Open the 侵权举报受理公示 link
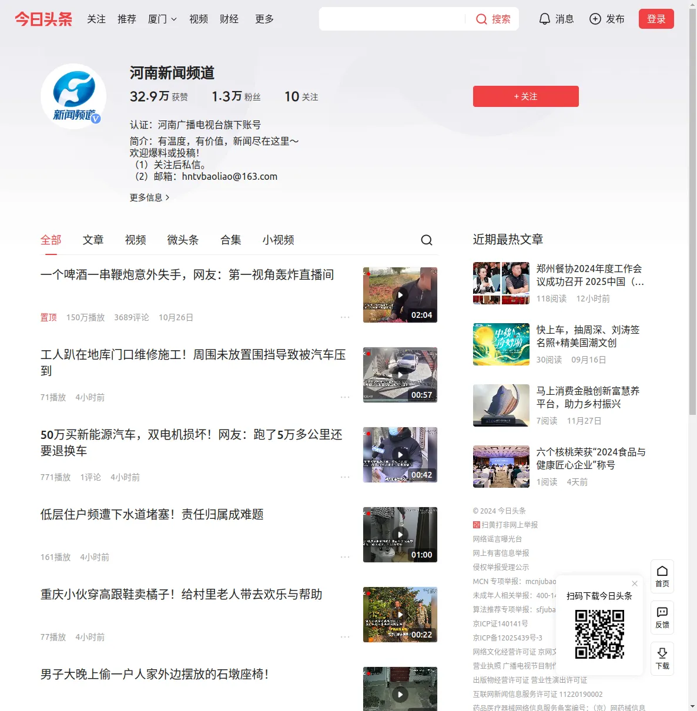 point(501,567)
